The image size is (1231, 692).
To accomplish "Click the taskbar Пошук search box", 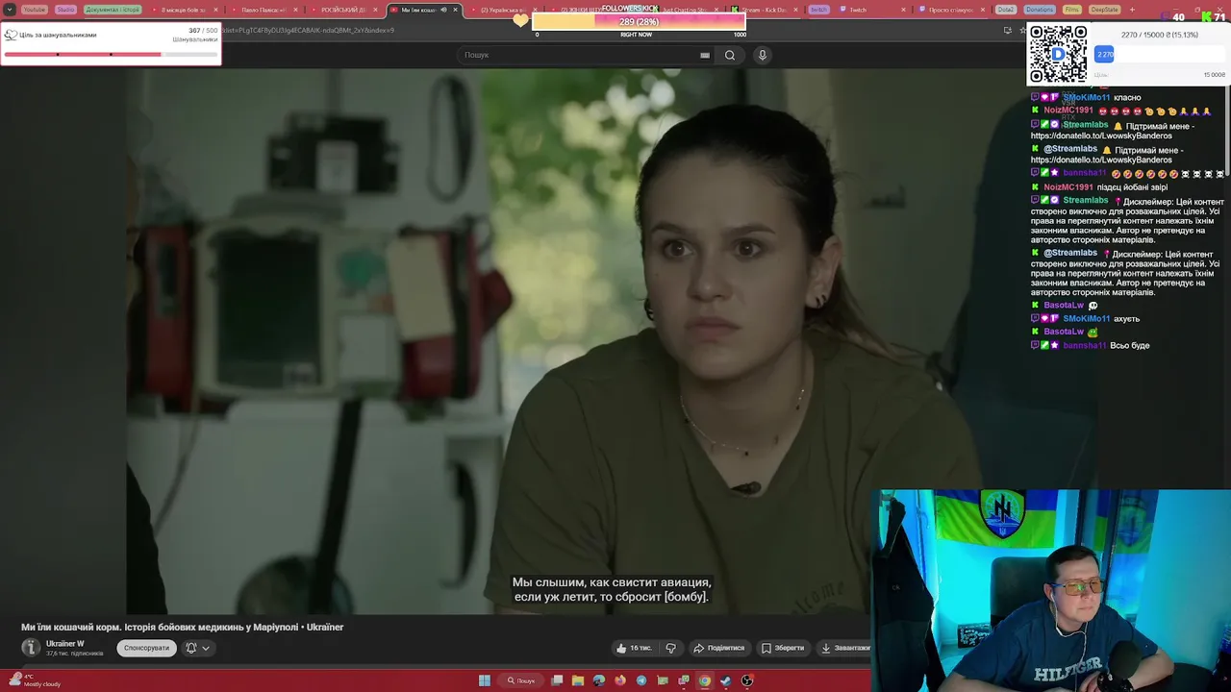I will [522, 680].
